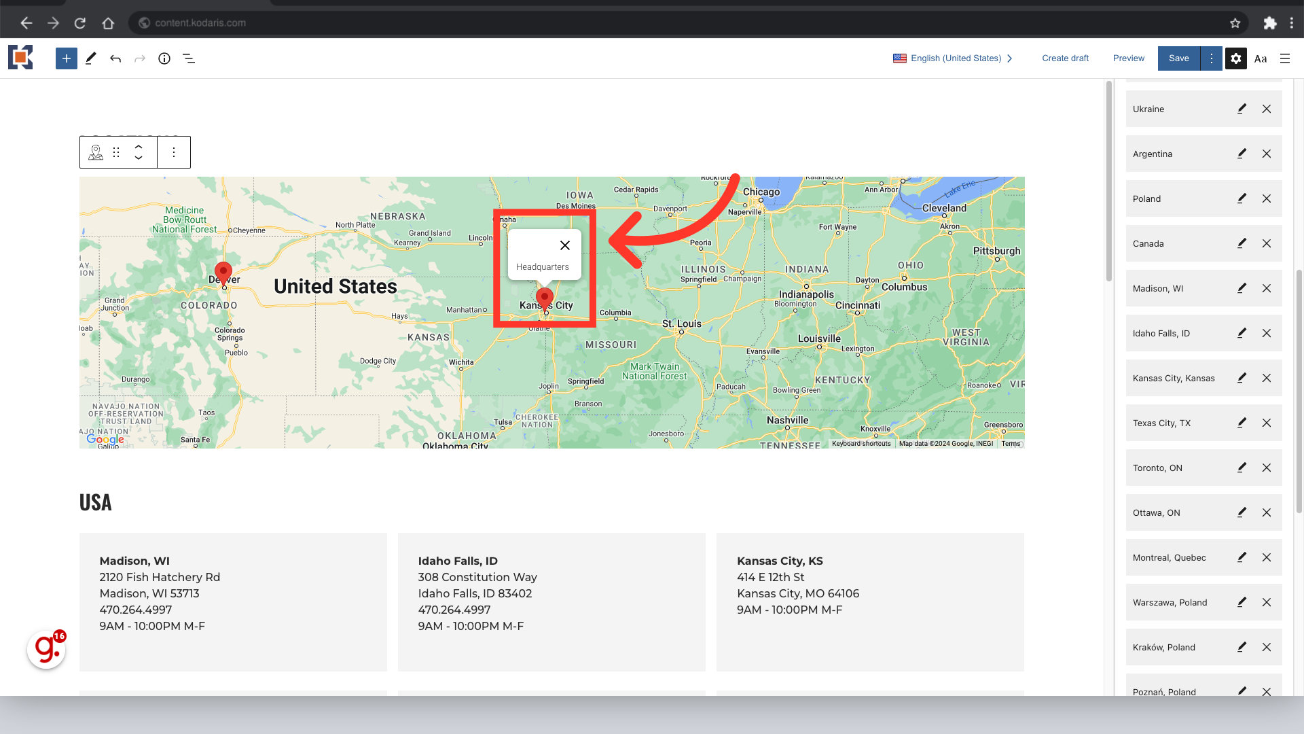Toggle the settings gear panel
The image size is (1304, 734).
(x=1236, y=58)
